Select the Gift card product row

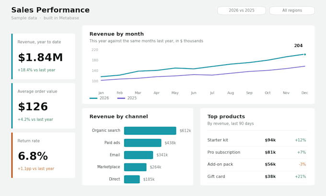(257, 176)
